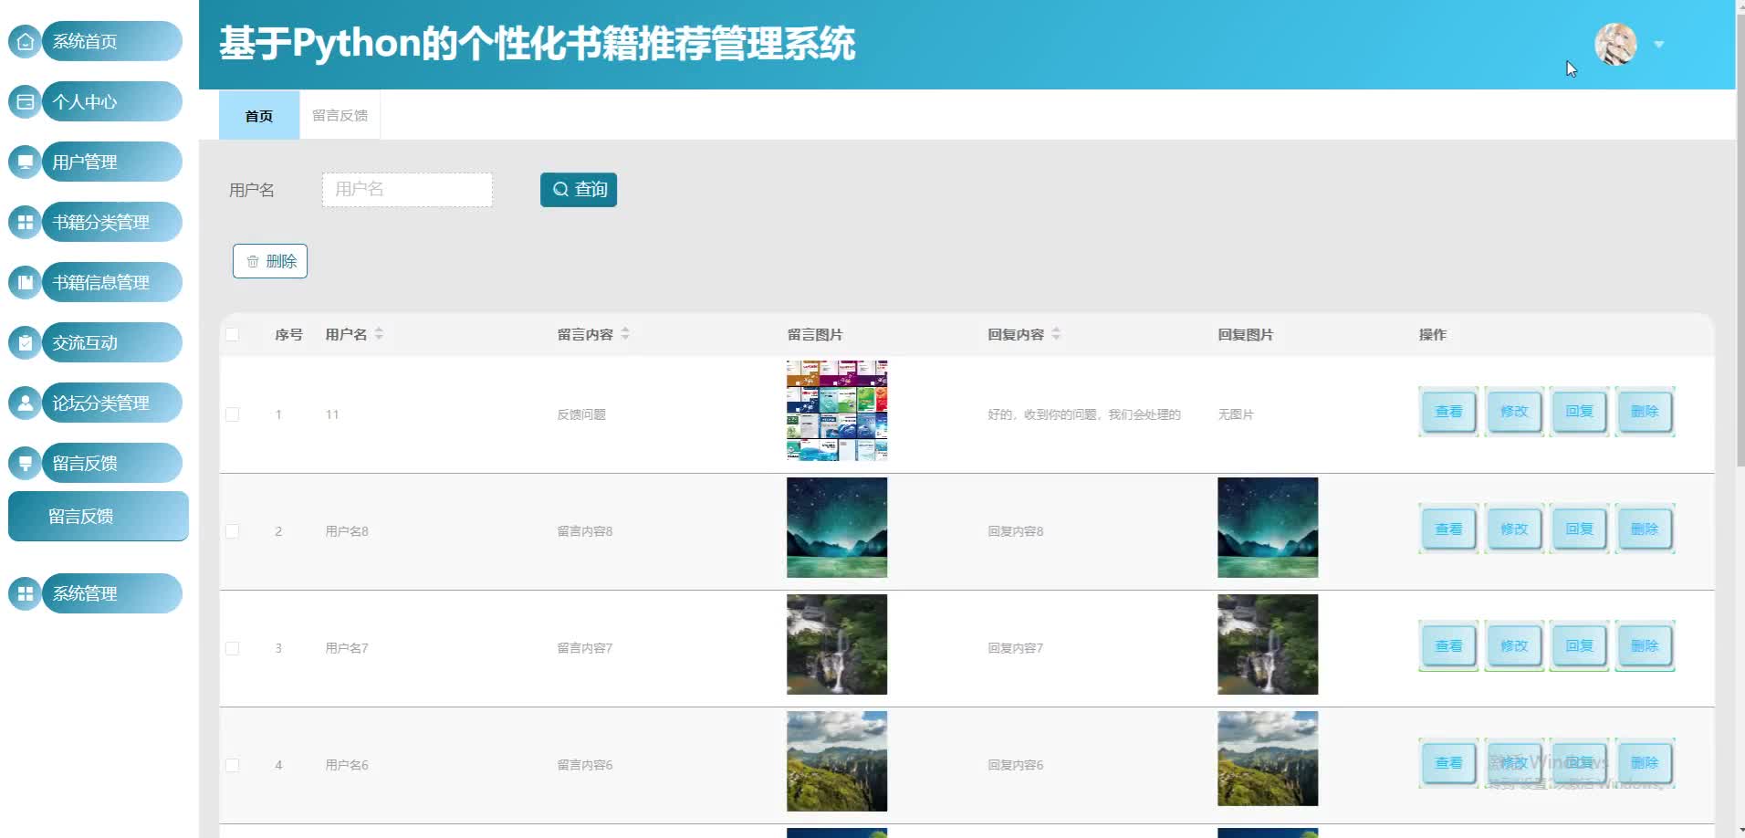Open the mountain 留言图片 thumbnail for 用户名6
The height and width of the screenshot is (838, 1745).
click(837, 761)
